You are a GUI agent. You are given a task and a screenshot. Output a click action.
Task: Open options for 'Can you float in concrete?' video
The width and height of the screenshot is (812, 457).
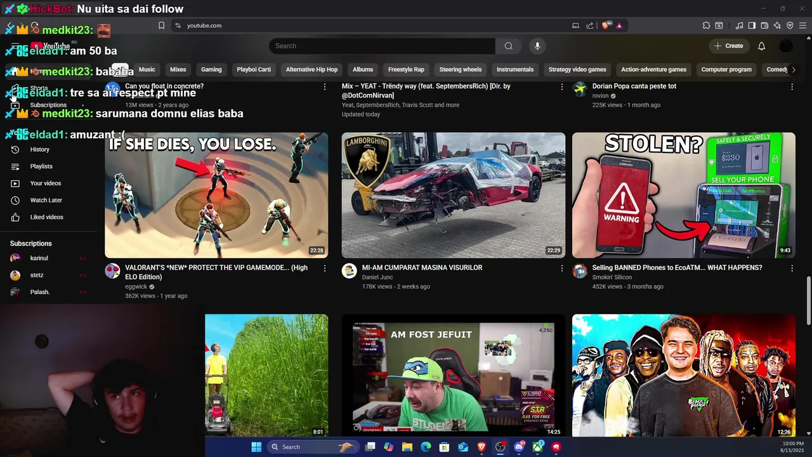[325, 86]
